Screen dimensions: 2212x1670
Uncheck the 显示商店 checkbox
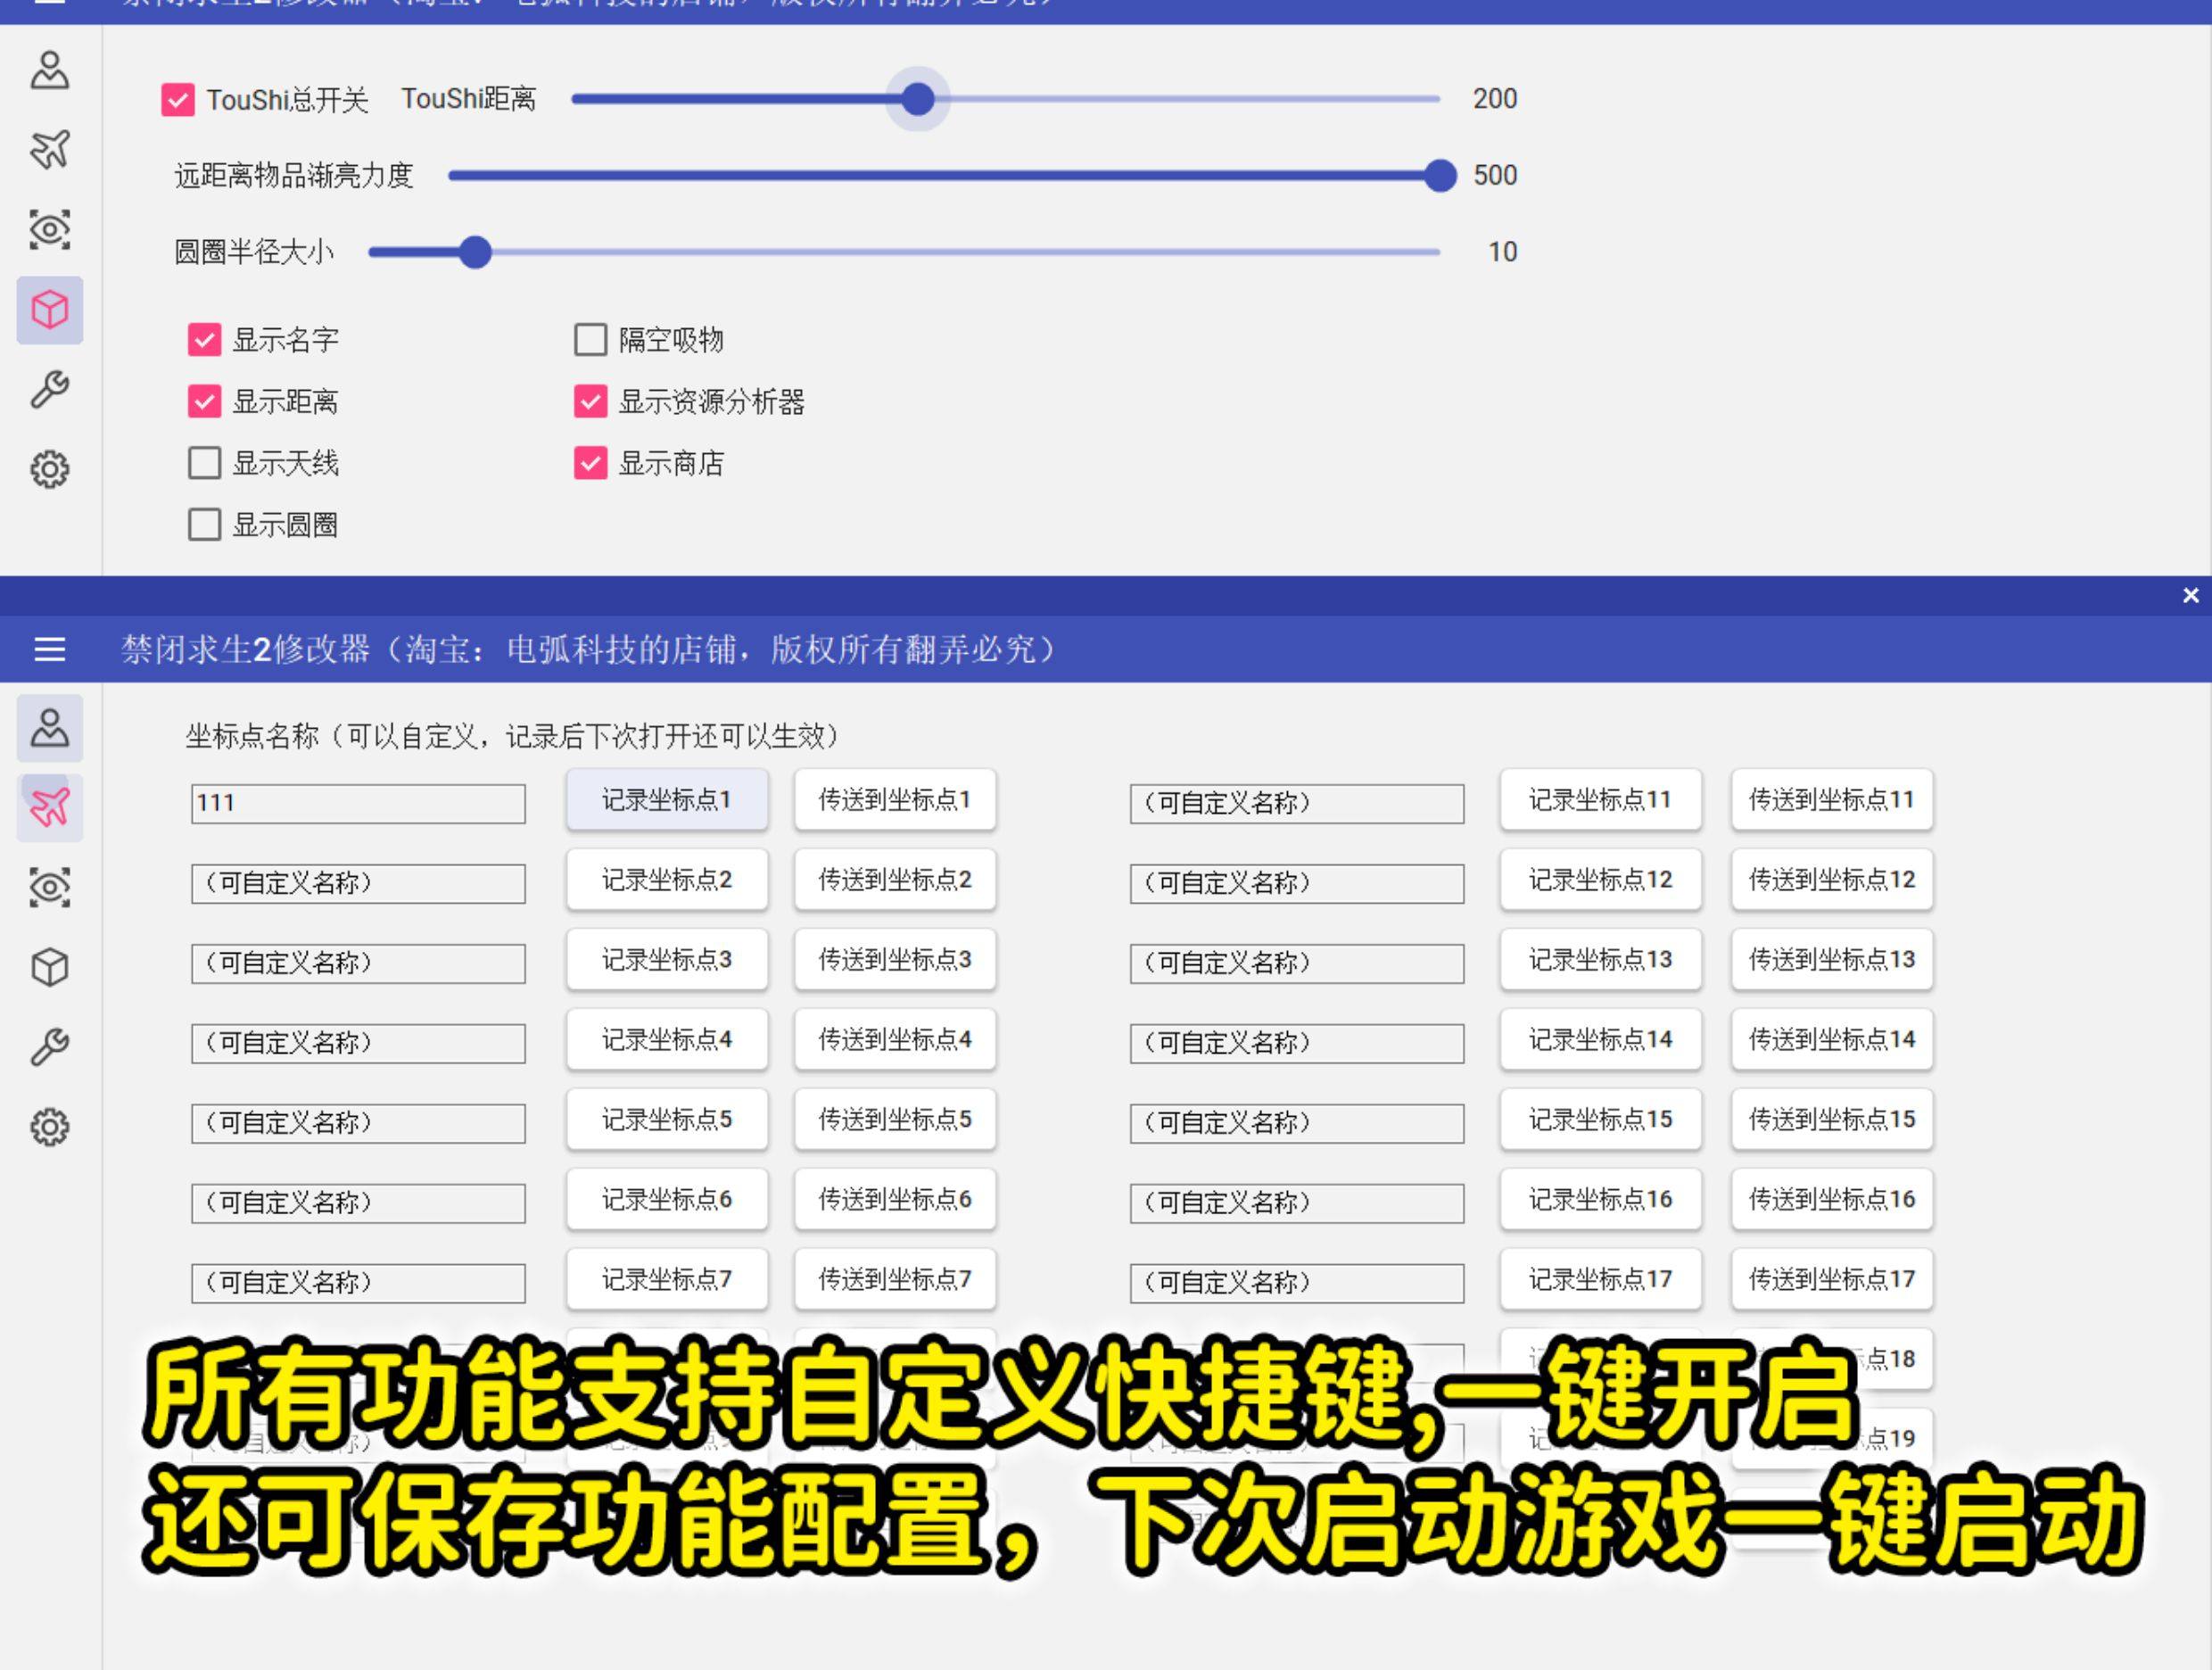point(590,463)
